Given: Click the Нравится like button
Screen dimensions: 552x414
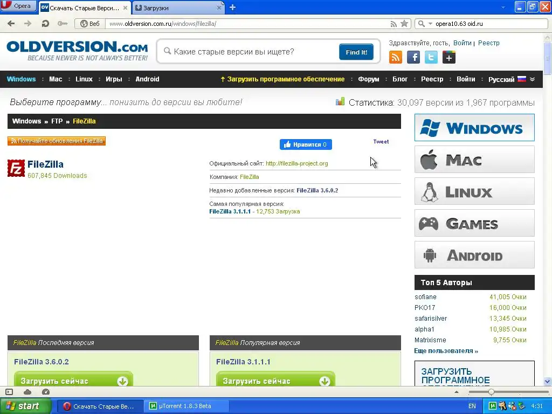Looking at the screenshot, I should tap(306, 144).
